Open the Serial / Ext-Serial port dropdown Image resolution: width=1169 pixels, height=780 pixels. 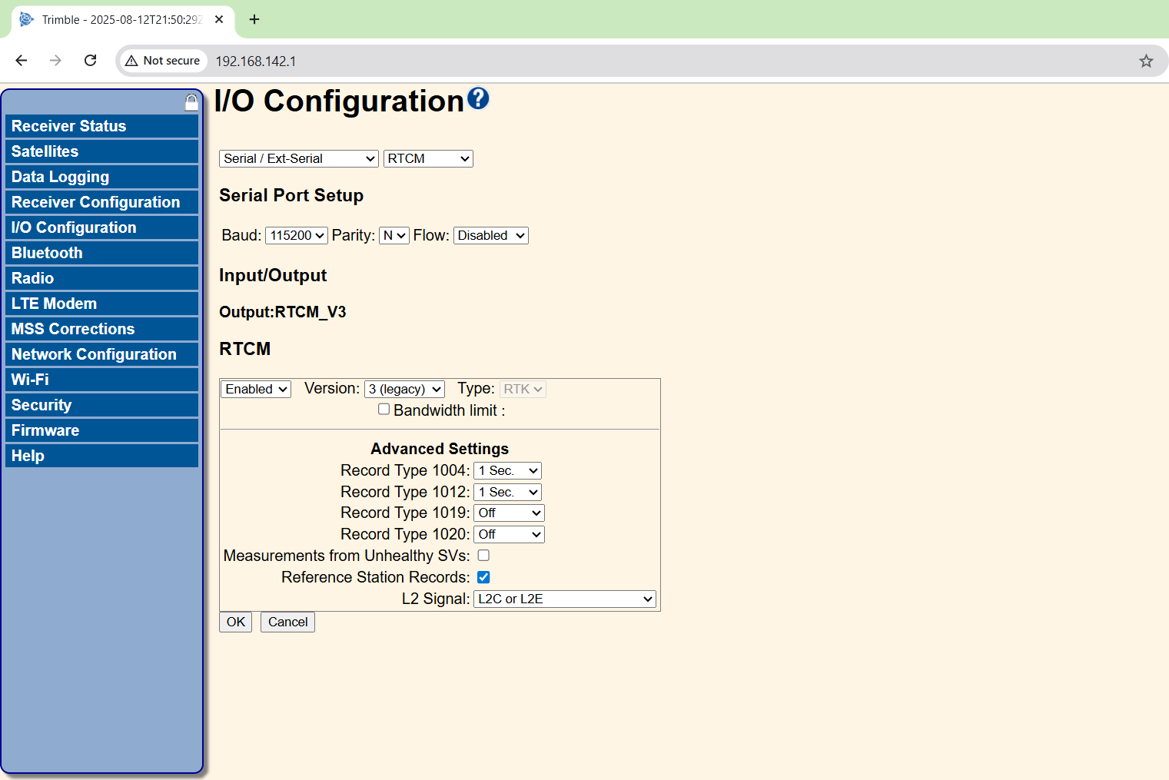[x=299, y=158]
